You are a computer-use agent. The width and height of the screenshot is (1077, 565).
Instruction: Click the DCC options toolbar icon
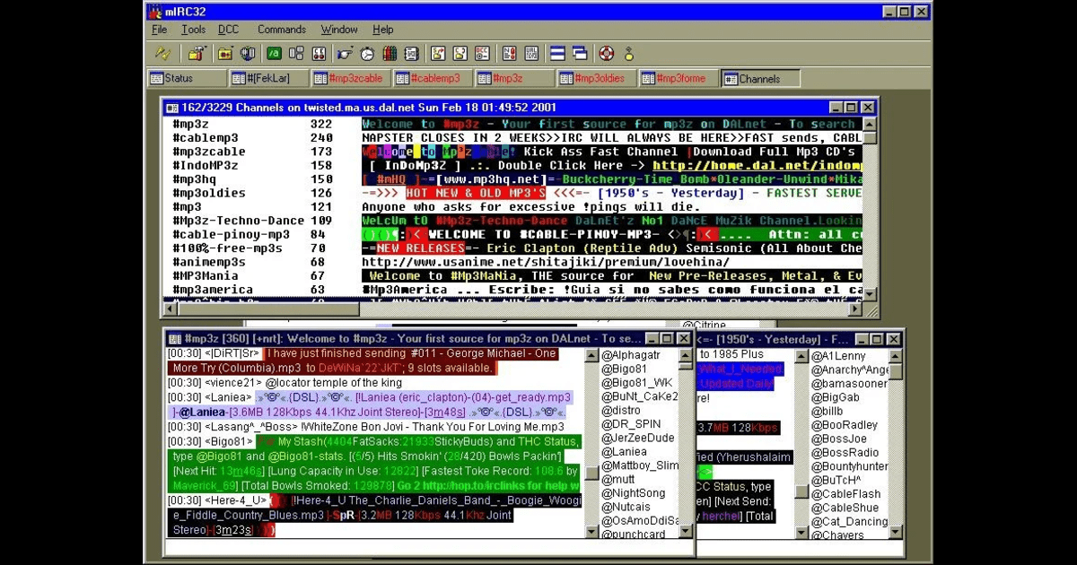click(482, 54)
